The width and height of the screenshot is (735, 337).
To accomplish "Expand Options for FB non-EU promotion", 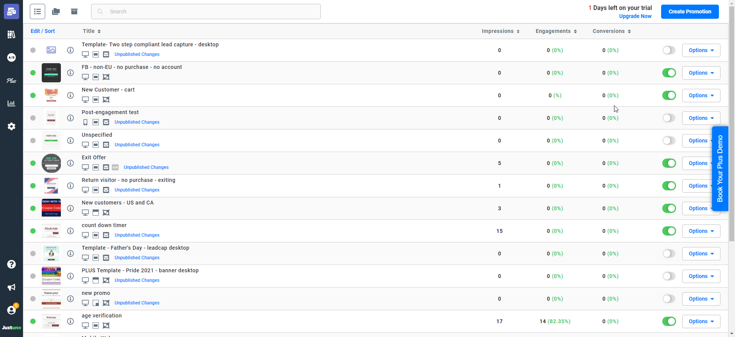I will (701, 73).
